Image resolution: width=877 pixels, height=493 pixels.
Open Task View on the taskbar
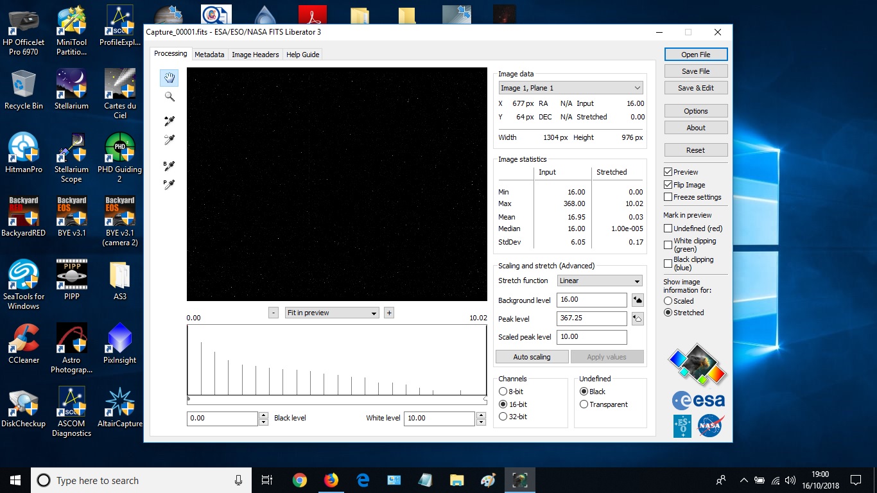(x=267, y=480)
